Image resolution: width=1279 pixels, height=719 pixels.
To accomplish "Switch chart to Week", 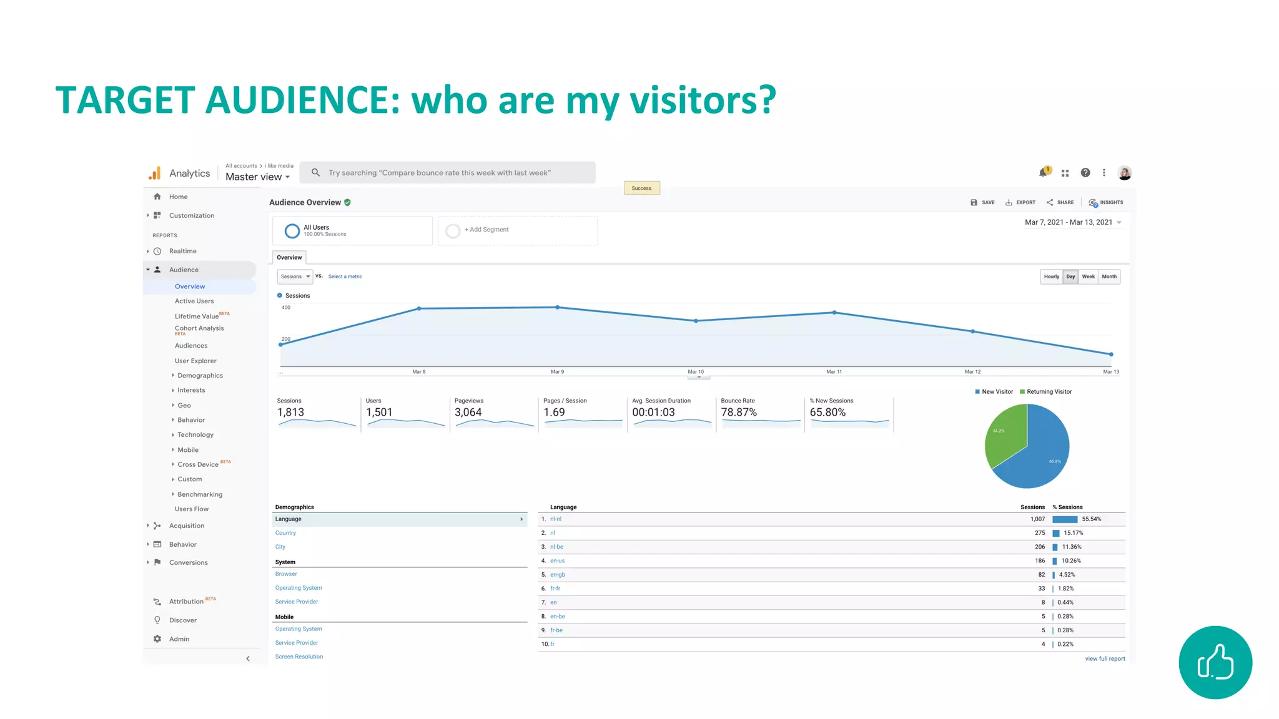I will 1088,276.
